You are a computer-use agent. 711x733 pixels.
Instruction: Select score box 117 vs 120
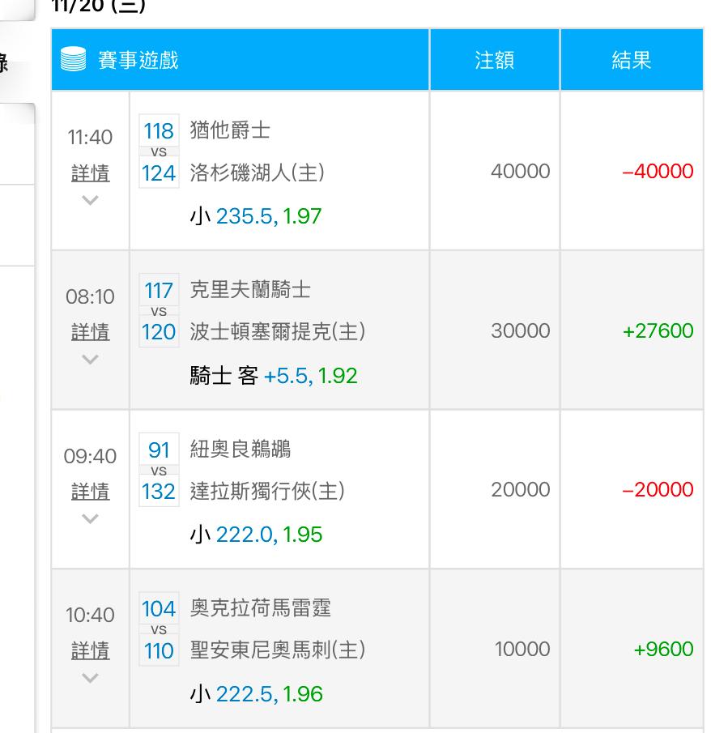pyautogui.click(x=159, y=310)
